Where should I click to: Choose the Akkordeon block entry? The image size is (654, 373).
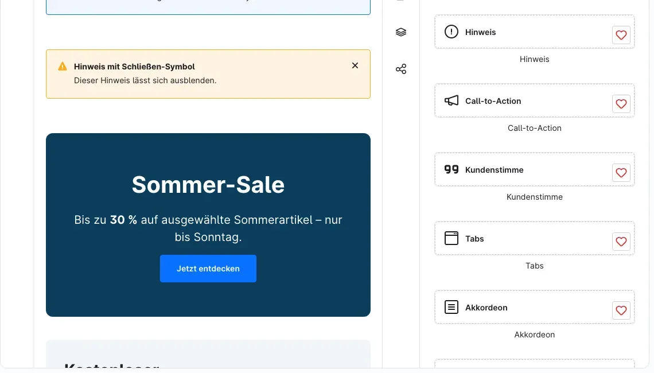534,307
